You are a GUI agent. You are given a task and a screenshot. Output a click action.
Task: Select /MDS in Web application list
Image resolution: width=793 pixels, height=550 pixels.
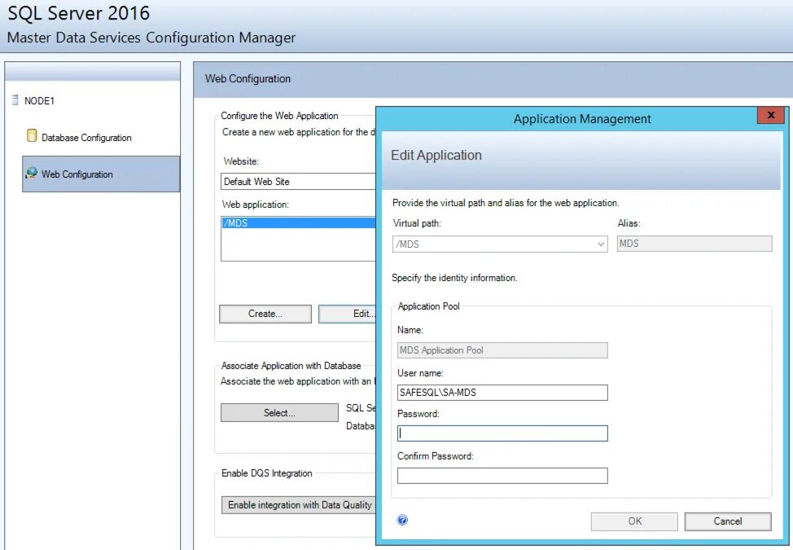pyautogui.click(x=298, y=222)
